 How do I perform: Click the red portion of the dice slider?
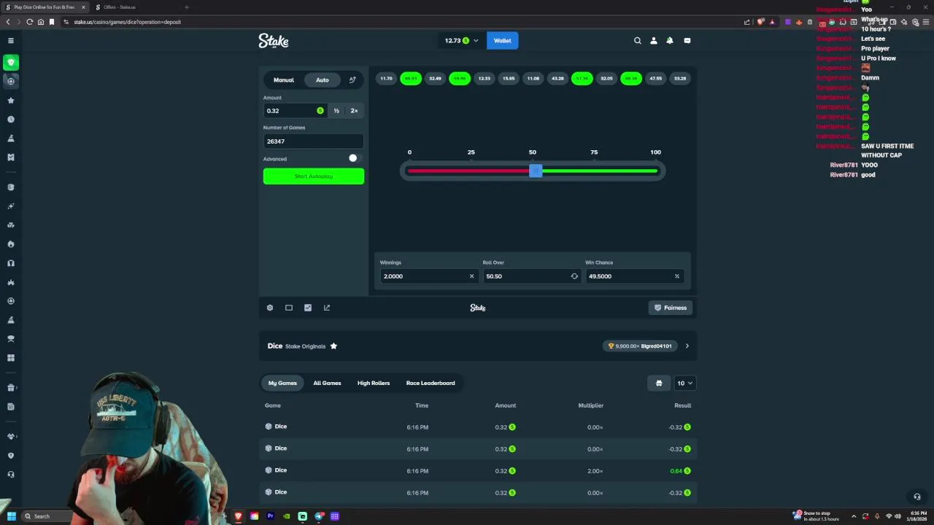468,171
